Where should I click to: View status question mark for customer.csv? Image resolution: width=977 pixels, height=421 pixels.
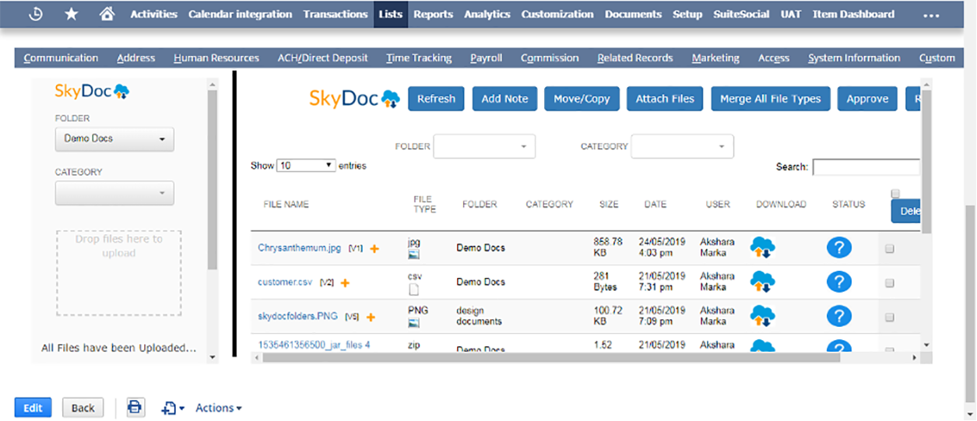coord(838,282)
